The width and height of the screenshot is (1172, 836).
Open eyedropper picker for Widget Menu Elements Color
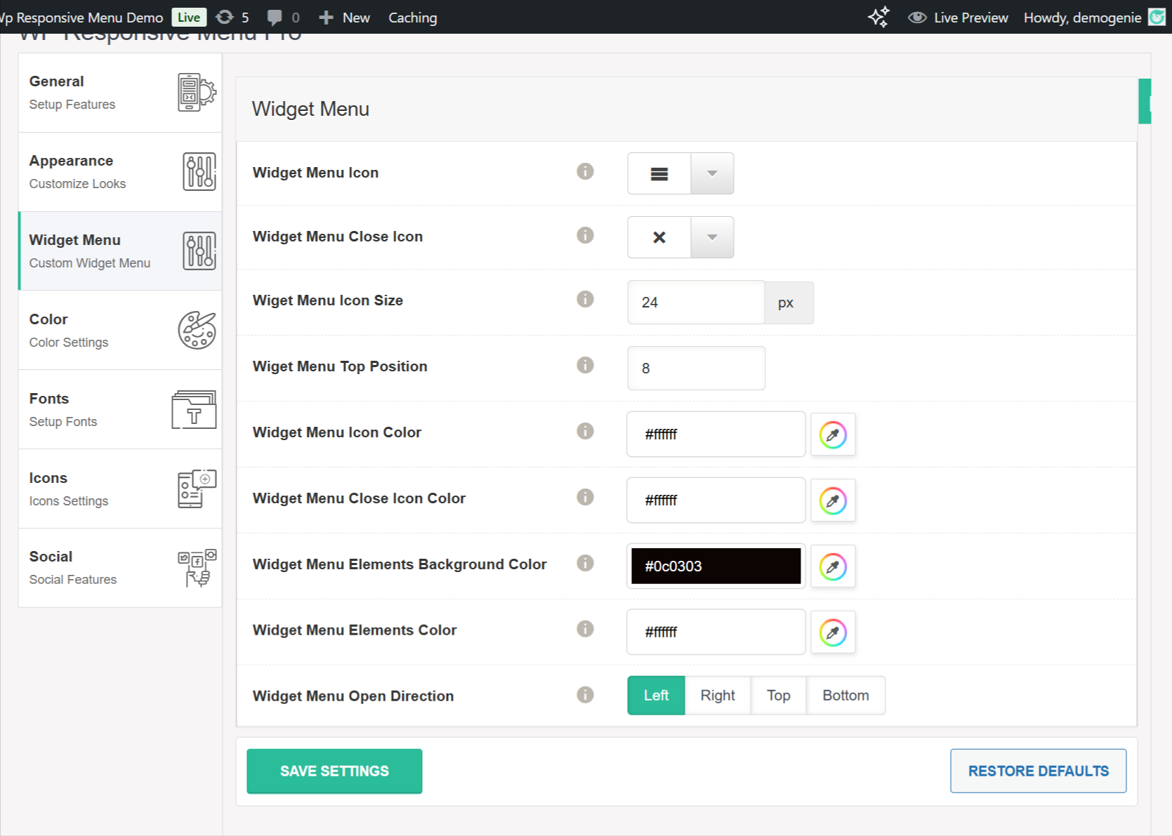tap(833, 632)
